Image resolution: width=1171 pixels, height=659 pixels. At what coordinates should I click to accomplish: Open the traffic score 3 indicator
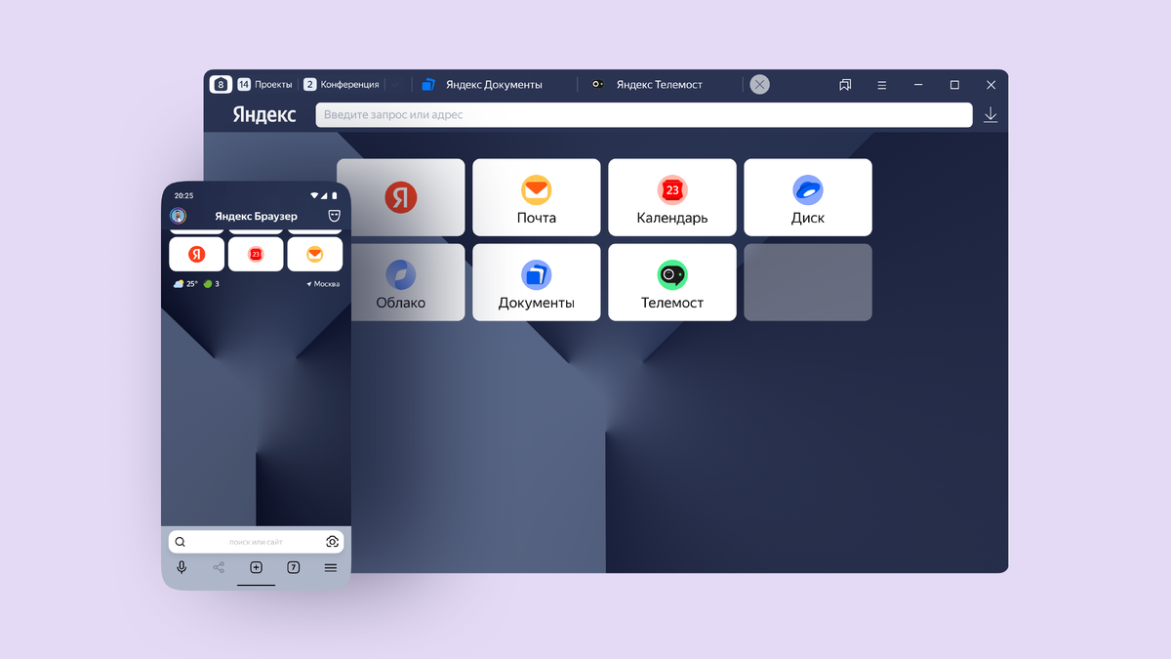pyautogui.click(x=211, y=284)
